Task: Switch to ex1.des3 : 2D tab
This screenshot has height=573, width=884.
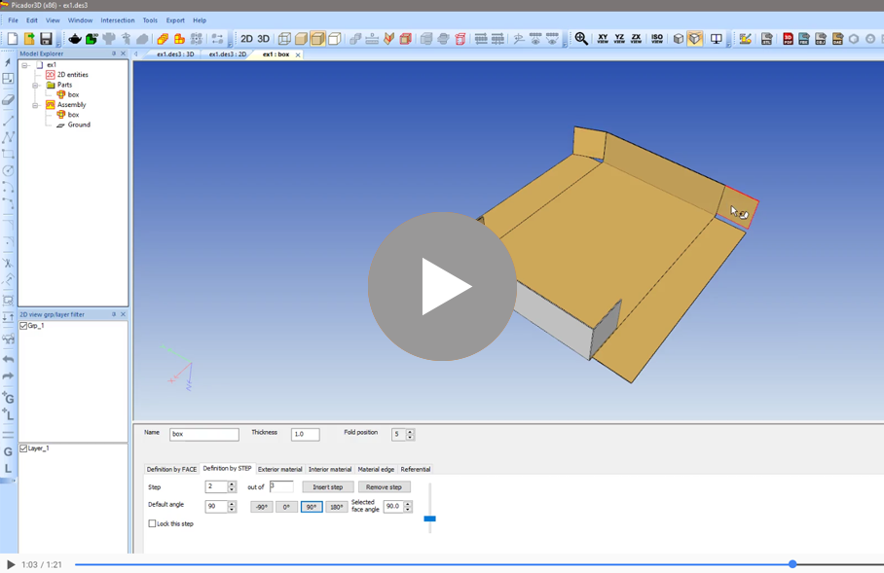Action: click(x=227, y=54)
